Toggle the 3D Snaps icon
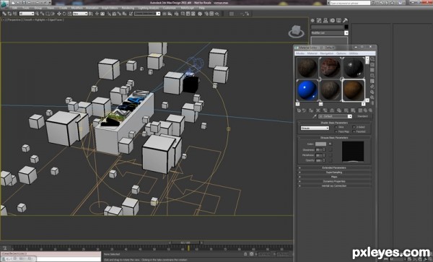Viewport: 433px width, 262px height. pyautogui.click(x=110, y=14)
